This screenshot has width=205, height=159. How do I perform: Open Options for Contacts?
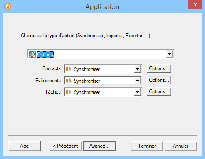(159, 68)
